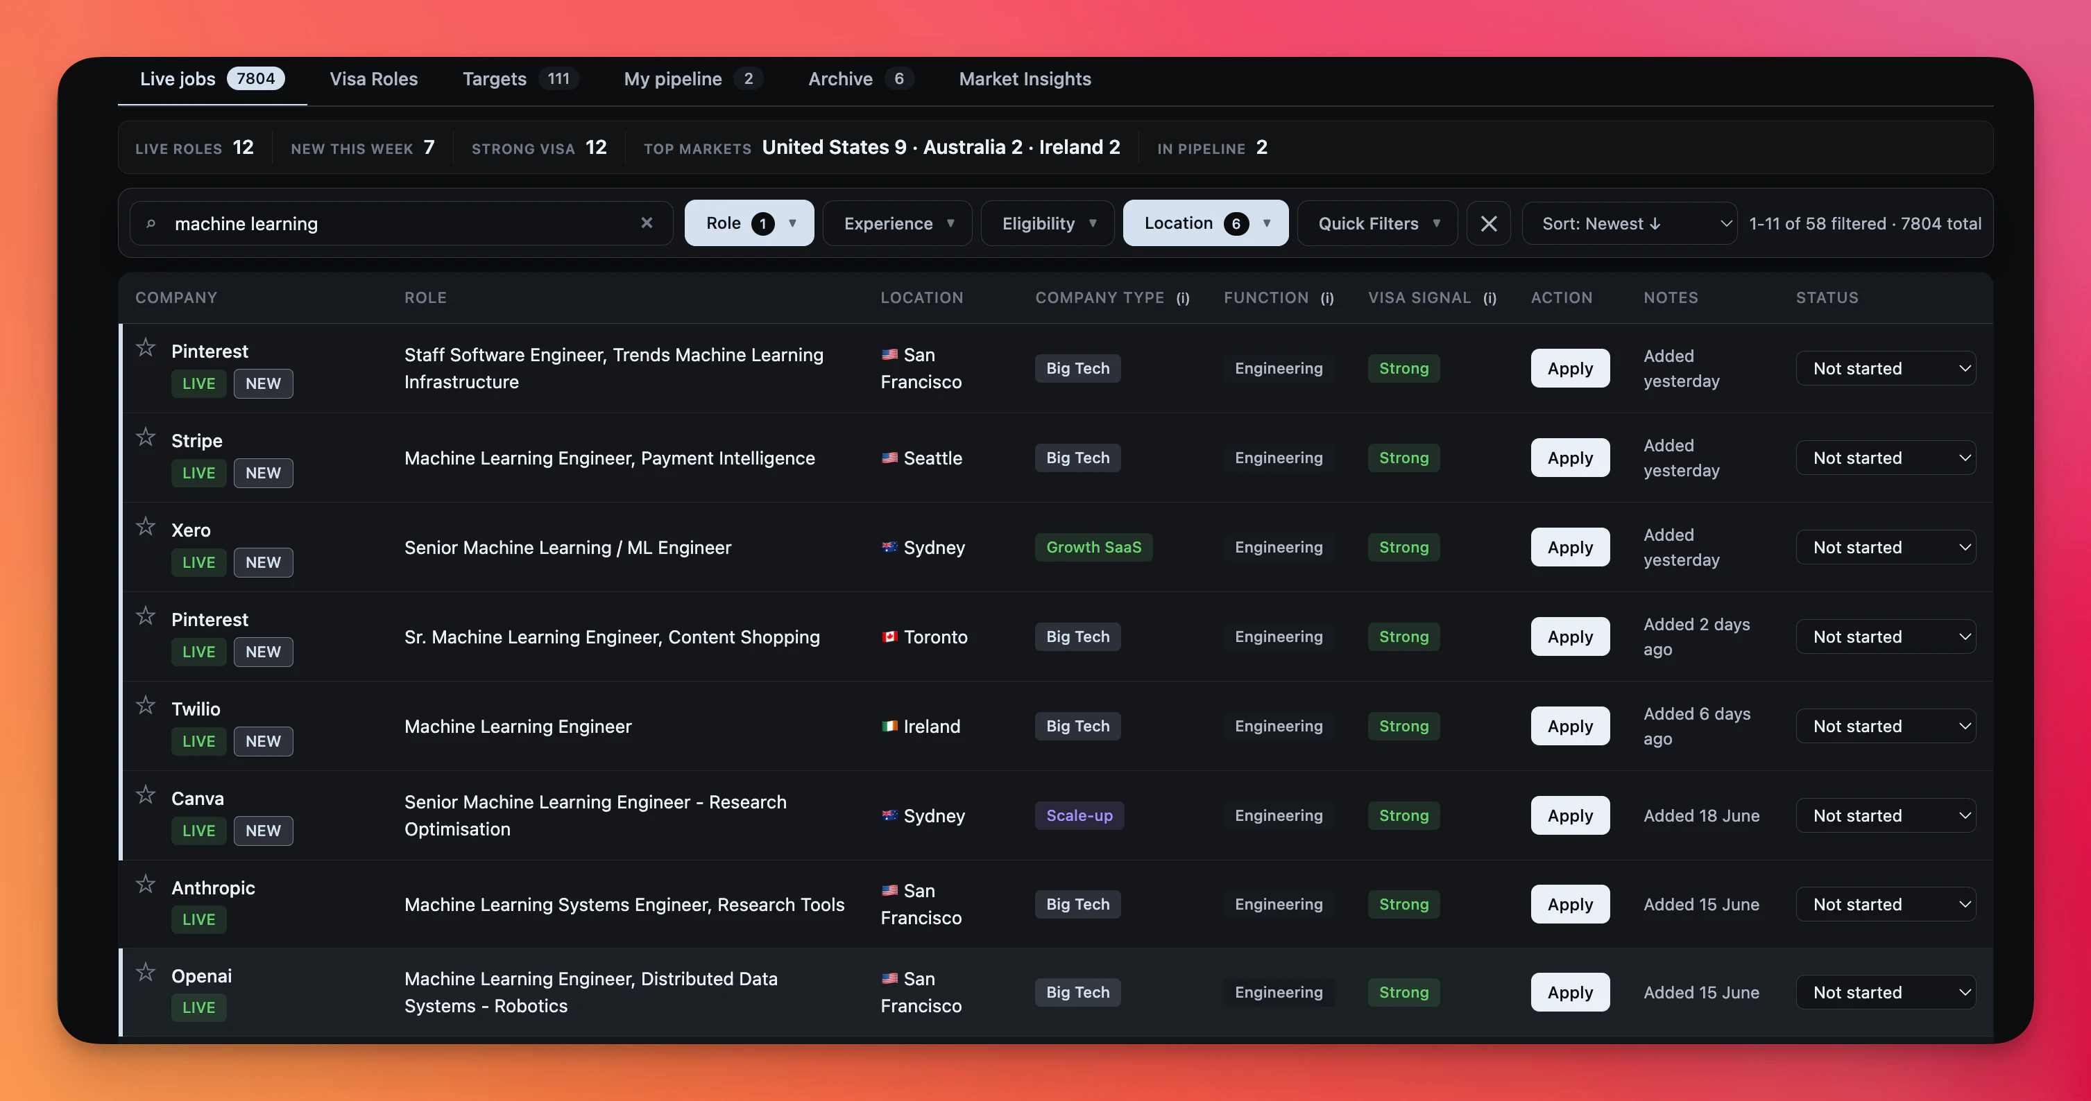Apply to the Pinterest Toronto role

1570,636
